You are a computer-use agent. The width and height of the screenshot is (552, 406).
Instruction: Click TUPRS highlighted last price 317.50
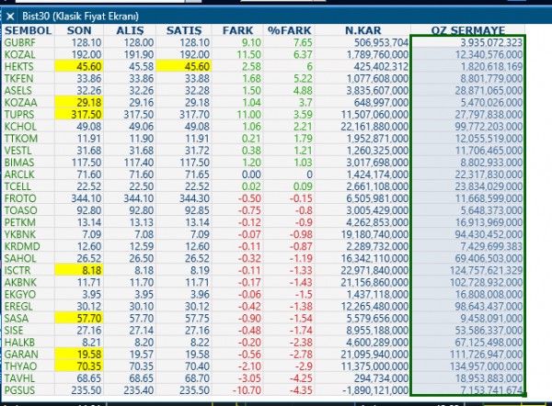coord(79,115)
